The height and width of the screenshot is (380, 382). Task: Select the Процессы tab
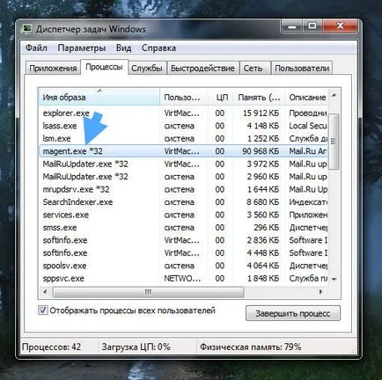[x=104, y=67]
